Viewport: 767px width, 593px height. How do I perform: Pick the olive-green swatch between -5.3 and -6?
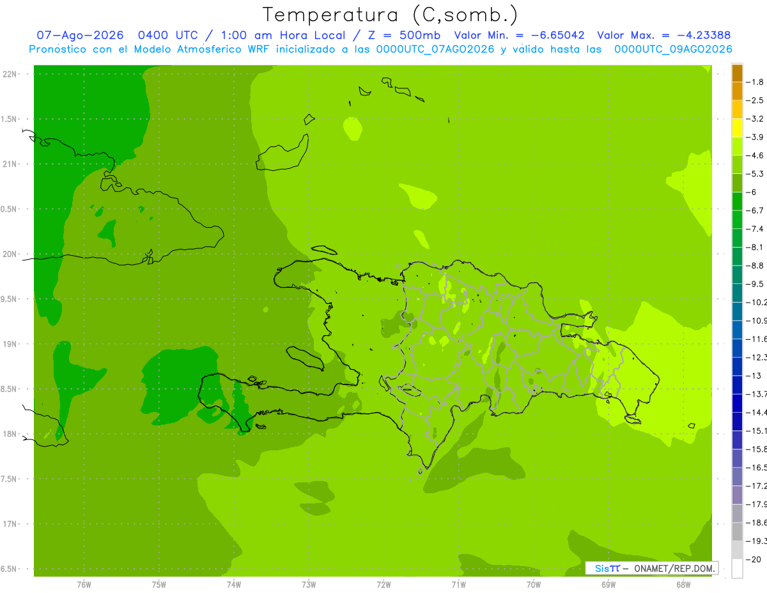(737, 183)
